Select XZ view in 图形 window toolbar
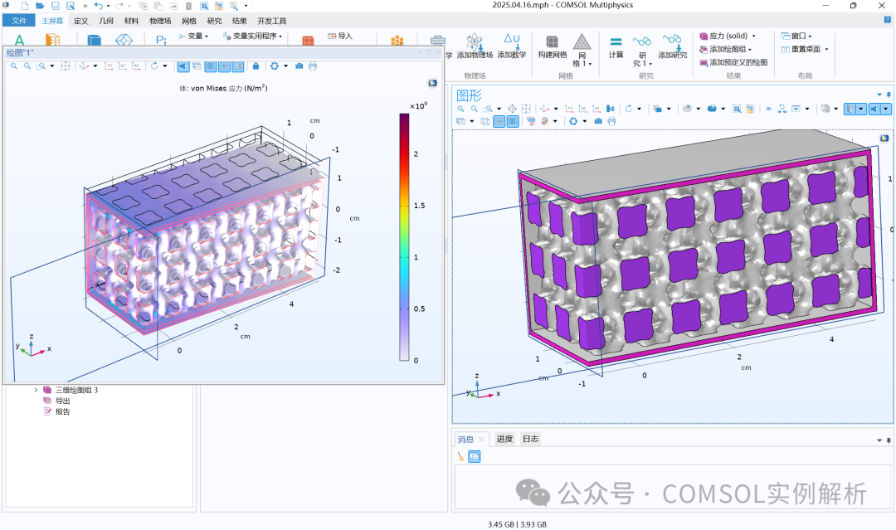 pyautogui.click(x=597, y=109)
